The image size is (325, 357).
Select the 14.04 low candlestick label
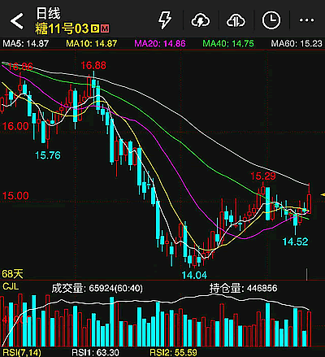[x=194, y=275]
